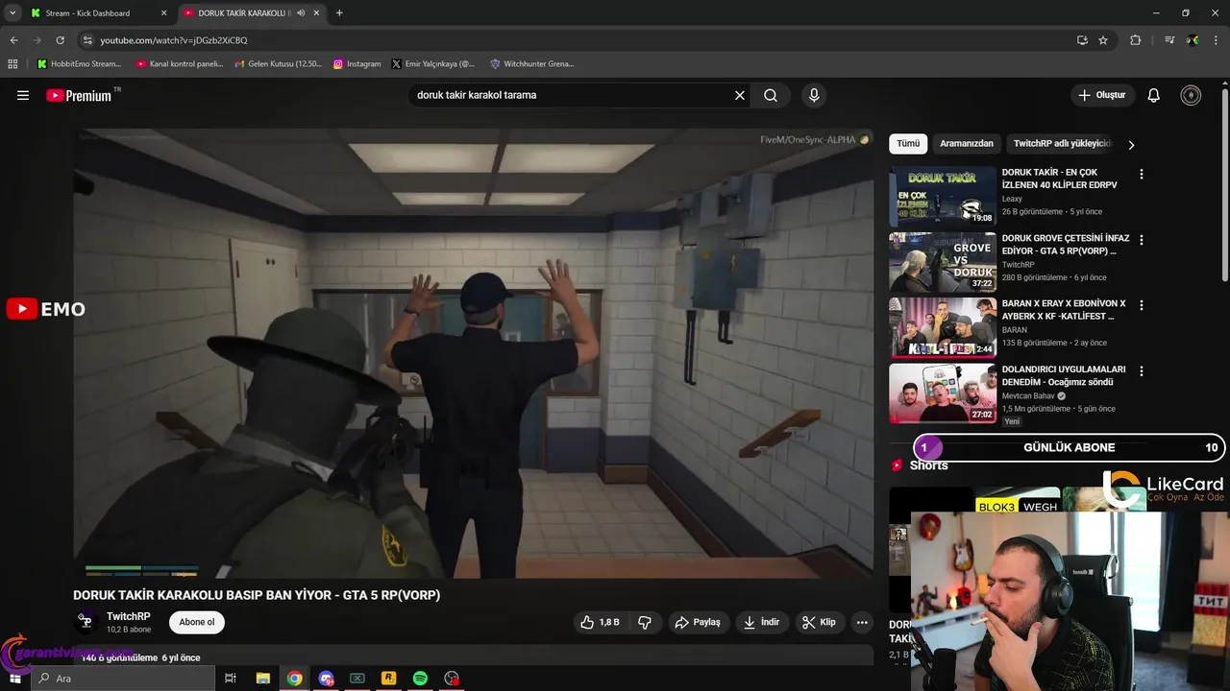The height and width of the screenshot is (691, 1230).
Task: Open Chrome profile avatar
Action: coord(1193,40)
